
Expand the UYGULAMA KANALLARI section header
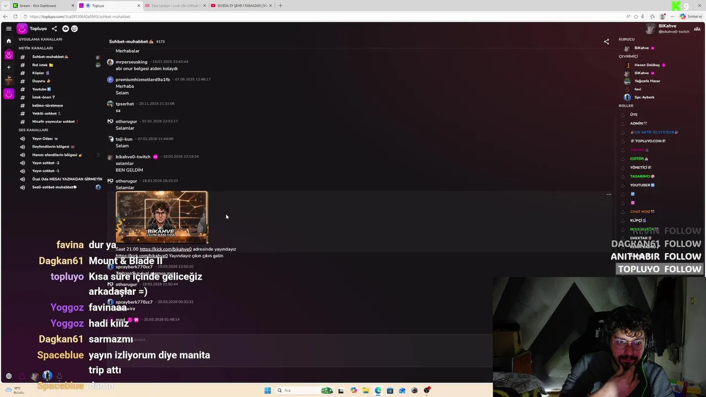(40, 39)
